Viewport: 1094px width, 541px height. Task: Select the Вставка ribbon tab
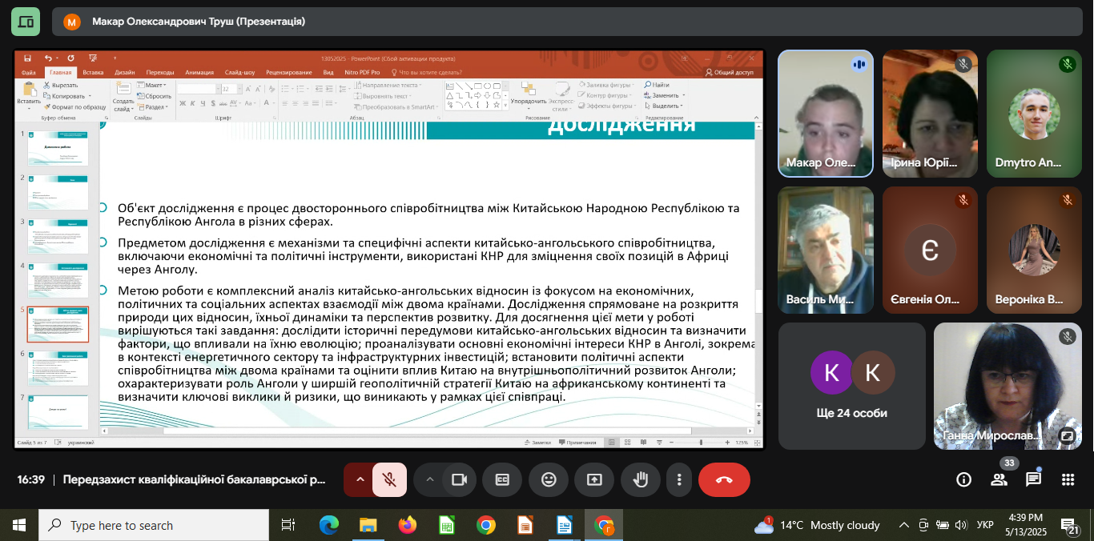coord(93,72)
